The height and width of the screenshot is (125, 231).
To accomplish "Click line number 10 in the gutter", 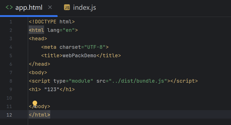I will (x=9, y=98).
